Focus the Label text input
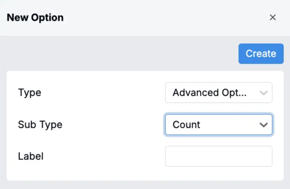 click(x=219, y=156)
